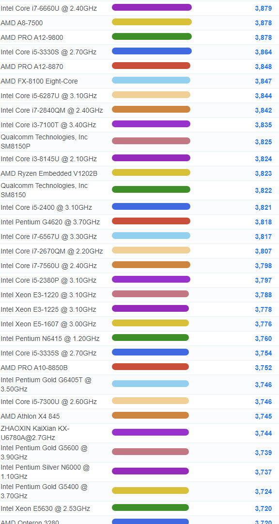The height and width of the screenshot is (524, 279).
Task: Click Intel Xeon E3-1220 @ 3.10GHz
Action: click(x=48, y=295)
